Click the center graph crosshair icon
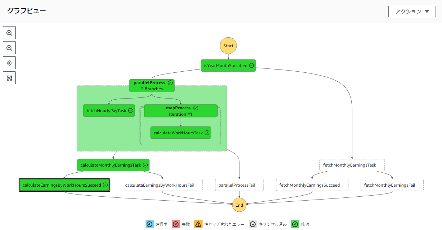The height and width of the screenshot is (230, 442). pyautogui.click(x=9, y=62)
